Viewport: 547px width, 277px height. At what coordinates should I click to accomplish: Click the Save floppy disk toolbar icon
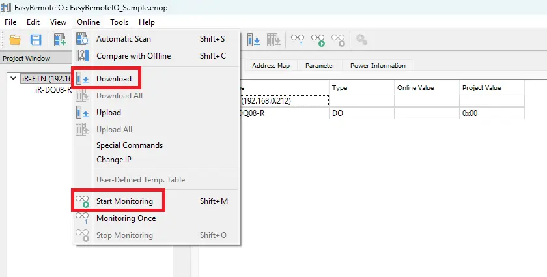click(36, 40)
